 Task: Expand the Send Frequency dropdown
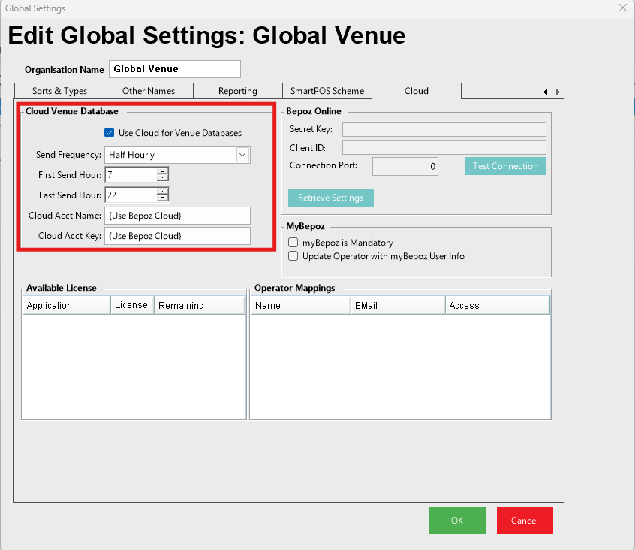(242, 155)
